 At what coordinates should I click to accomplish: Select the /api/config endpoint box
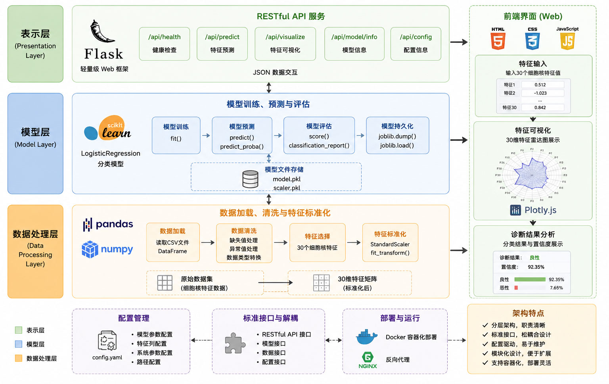click(416, 44)
